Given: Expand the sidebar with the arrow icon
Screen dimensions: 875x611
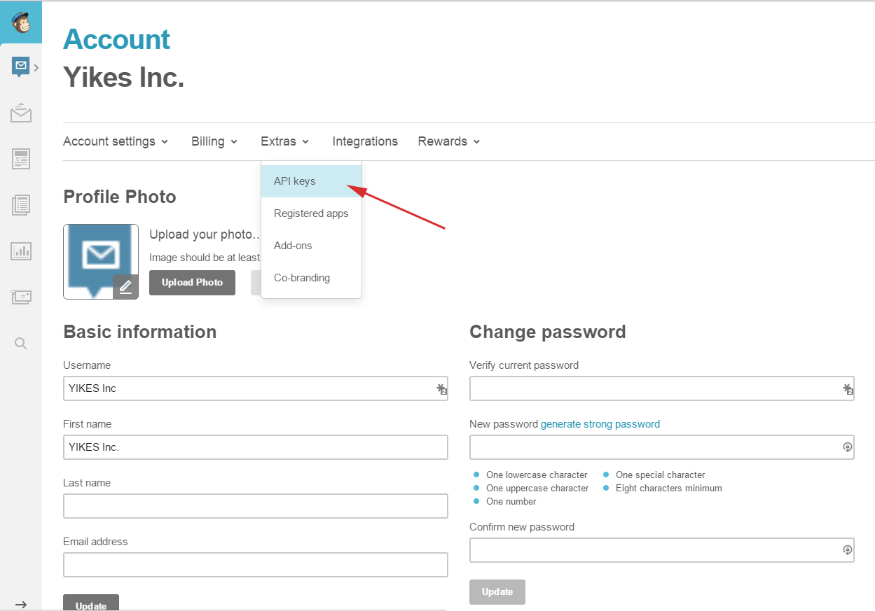Looking at the screenshot, I should pyautogui.click(x=21, y=604).
